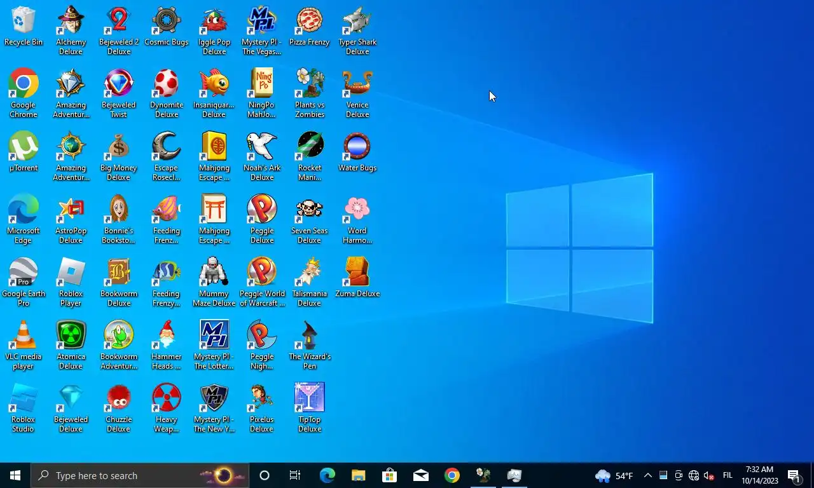The height and width of the screenshot is (488, 814).
Task: Open the Mail app in taskbar
Action: [x=420, y=475]
